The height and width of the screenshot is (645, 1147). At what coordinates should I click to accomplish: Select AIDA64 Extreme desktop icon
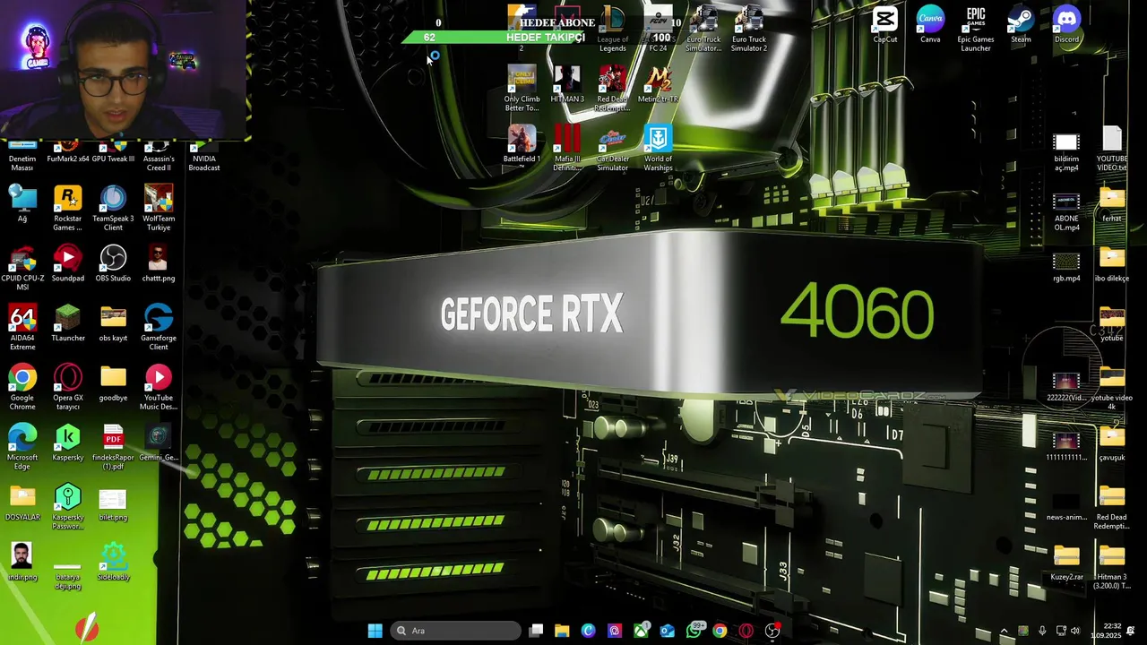[x=22, y=329]
